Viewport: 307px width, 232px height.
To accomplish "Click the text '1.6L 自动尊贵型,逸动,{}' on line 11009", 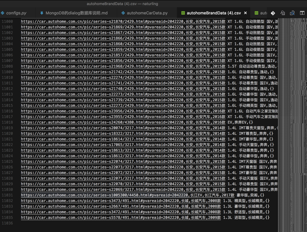I will click(250, 72).
